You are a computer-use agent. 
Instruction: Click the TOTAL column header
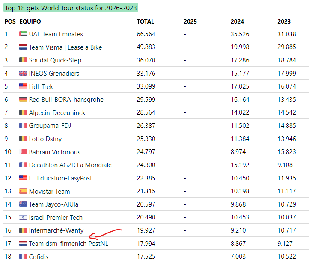[146, 21]
